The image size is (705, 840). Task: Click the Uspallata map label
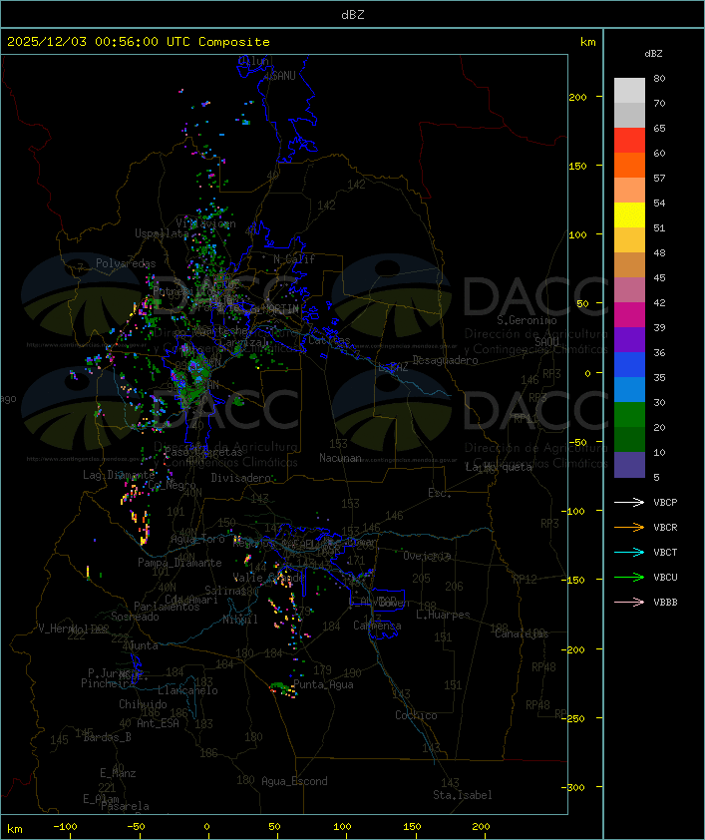(x=162, y=233)
